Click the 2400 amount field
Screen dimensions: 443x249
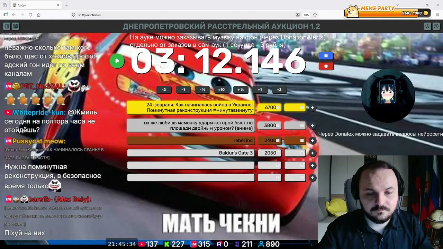click(270, 140)
